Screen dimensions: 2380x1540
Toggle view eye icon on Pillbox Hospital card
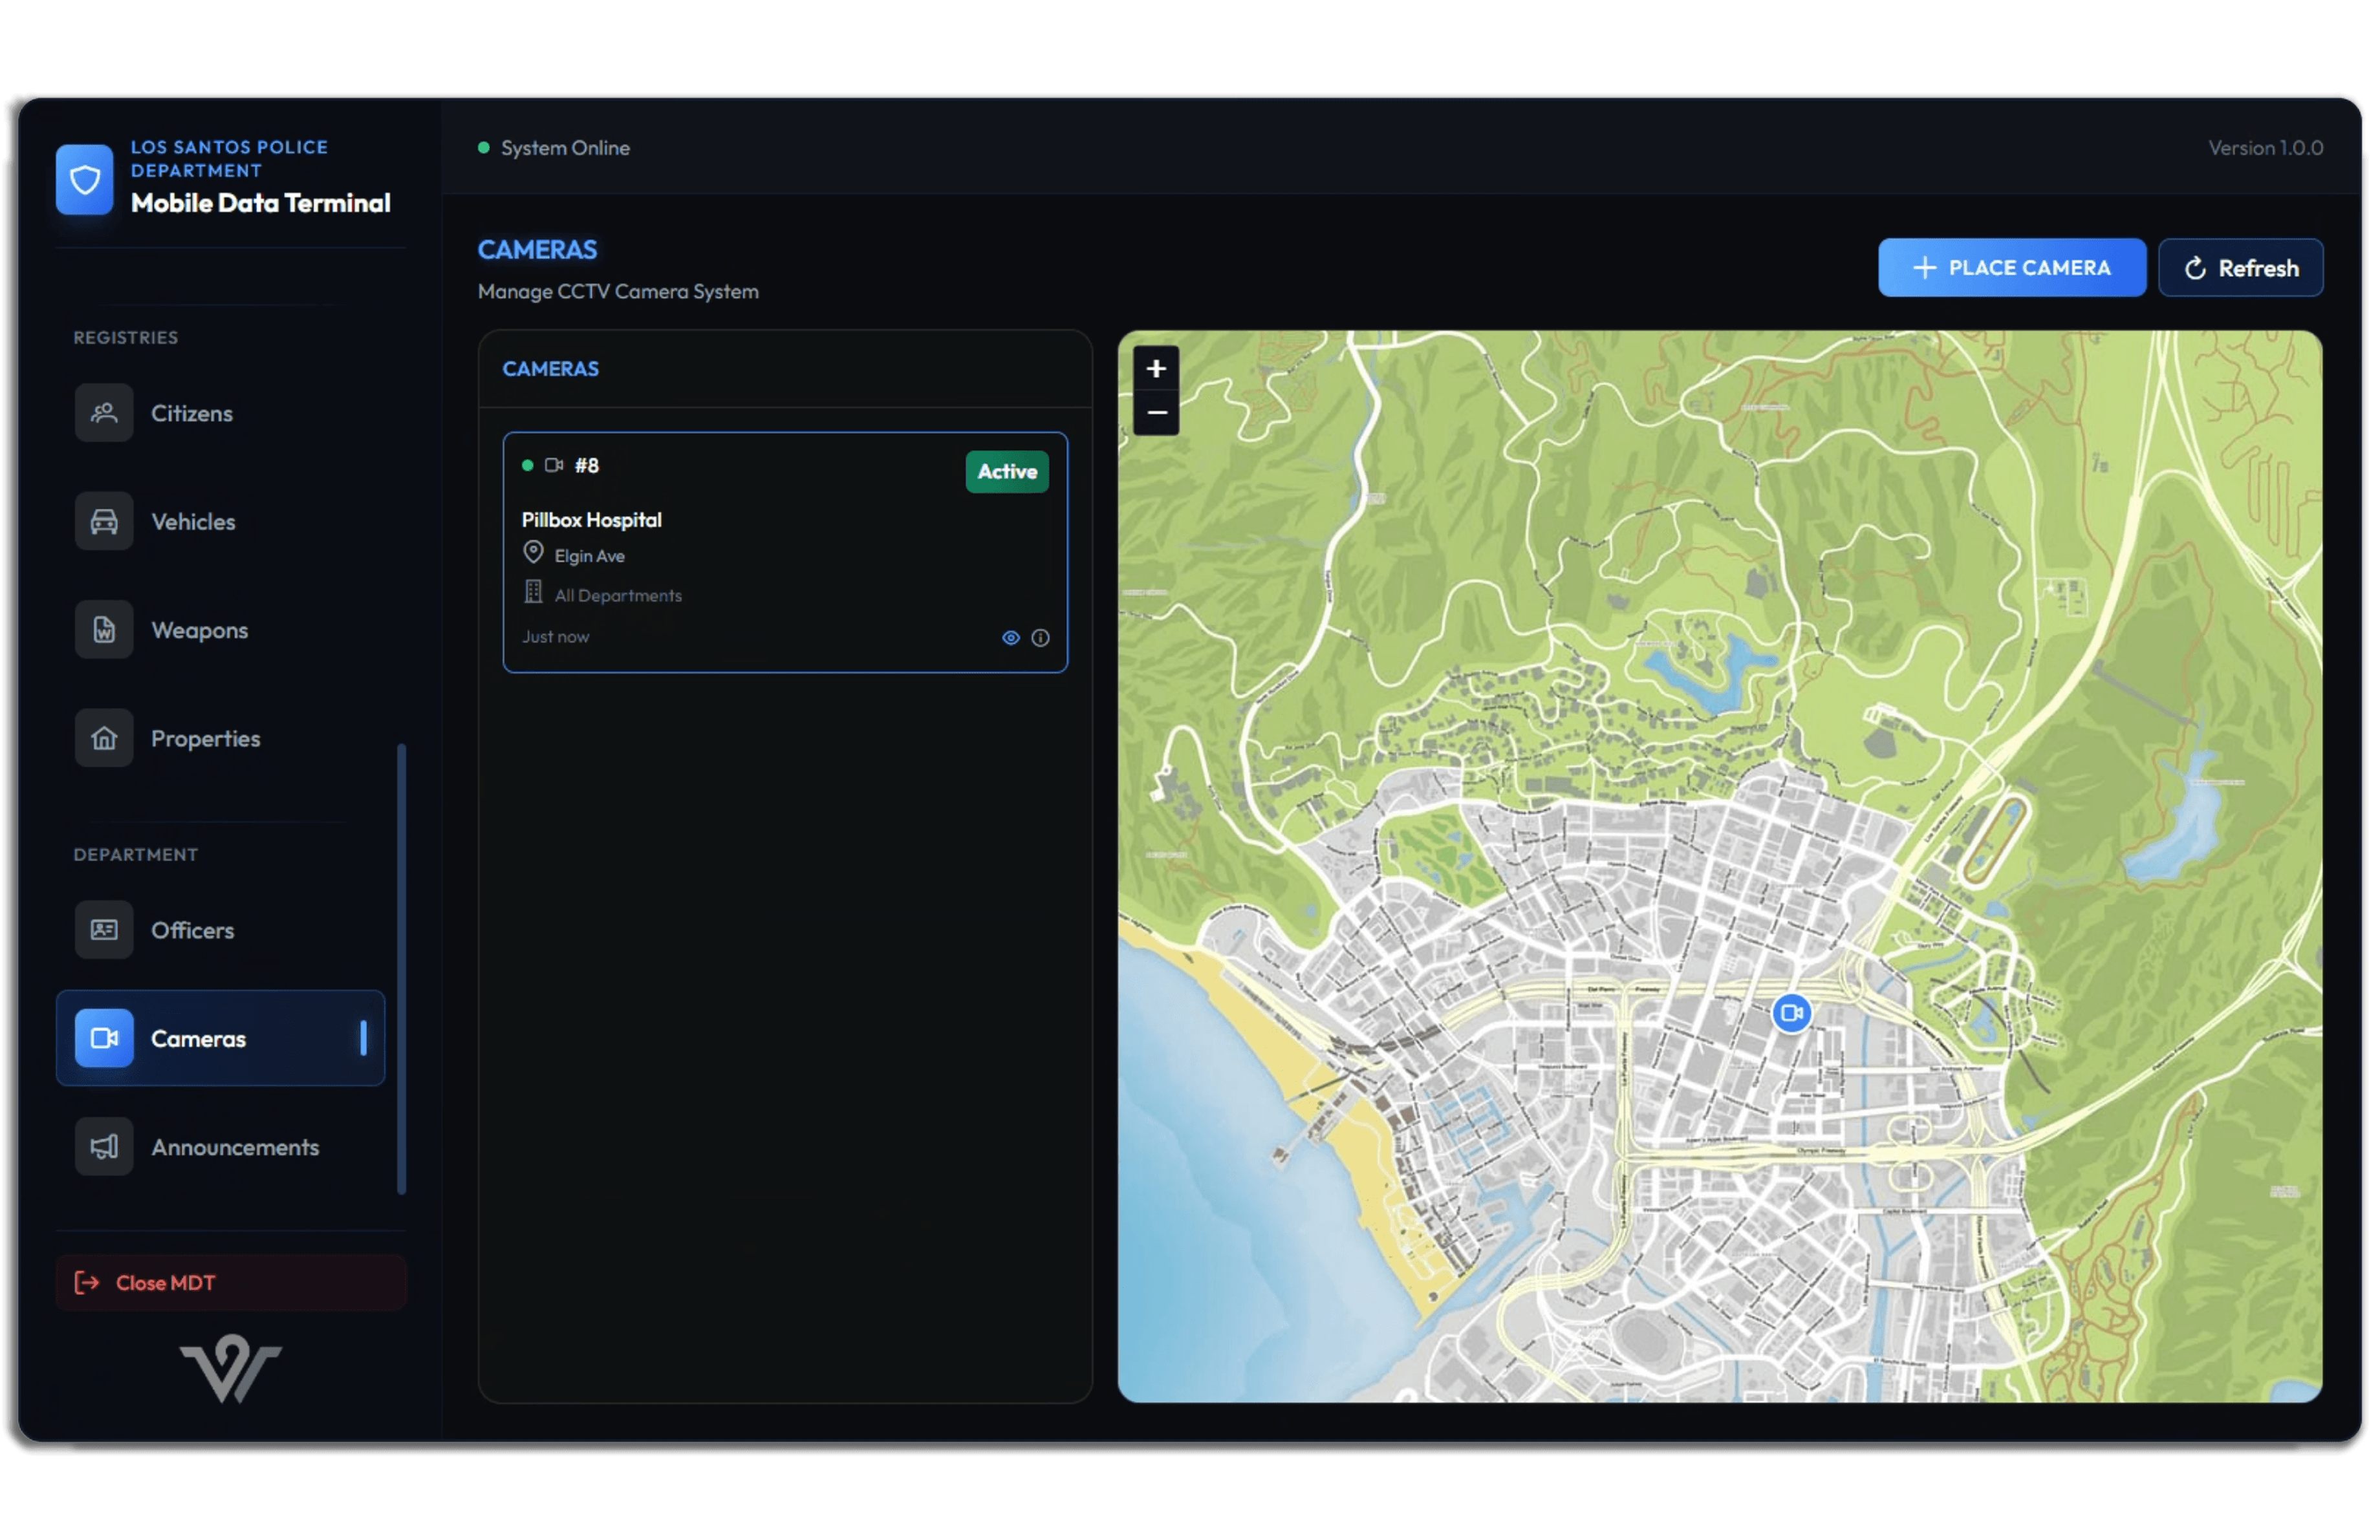pyautogui.click(x=1011, y=637)
